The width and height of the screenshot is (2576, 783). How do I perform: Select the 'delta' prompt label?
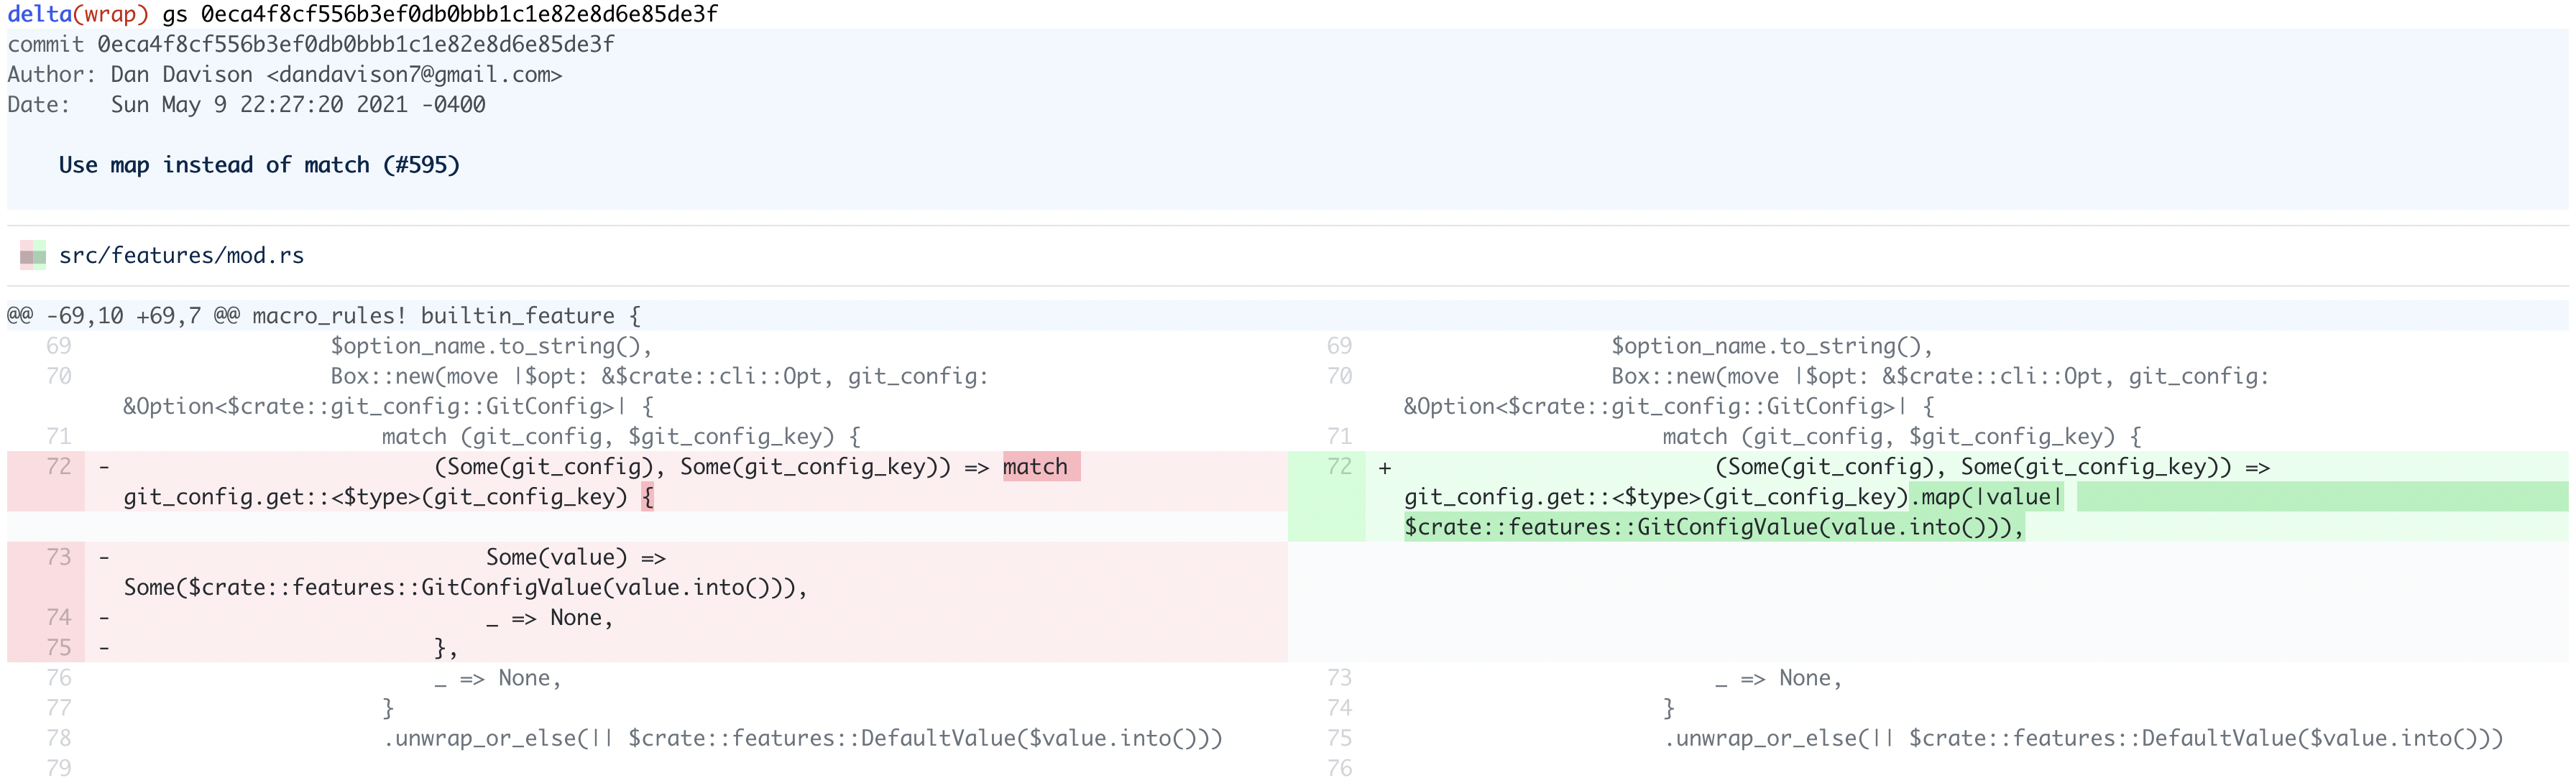pyautogui.click(x=42, y=14)
